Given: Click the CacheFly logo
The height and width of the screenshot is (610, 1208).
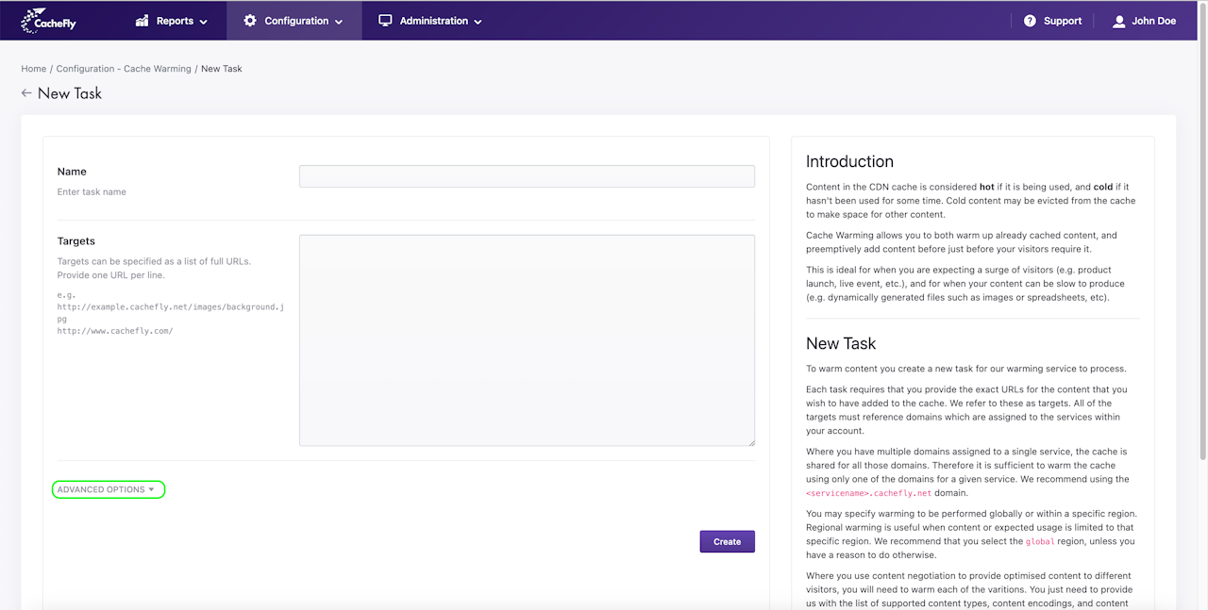Looking at the screenshot, I should pos(48,21).
